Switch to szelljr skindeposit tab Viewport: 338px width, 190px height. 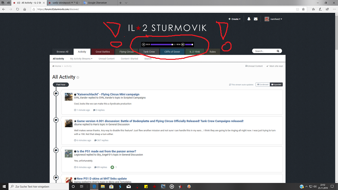64,3
